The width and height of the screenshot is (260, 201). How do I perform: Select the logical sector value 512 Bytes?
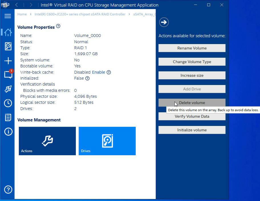point(84,102)
